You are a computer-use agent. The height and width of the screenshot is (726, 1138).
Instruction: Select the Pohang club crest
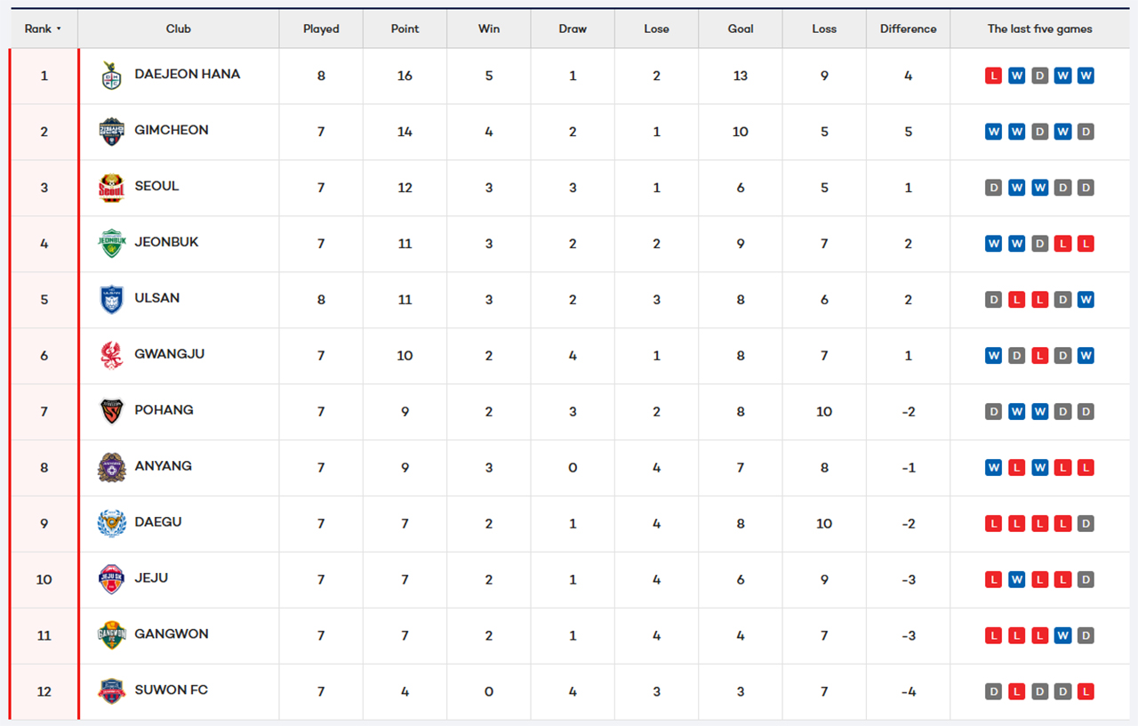(111, 412)
